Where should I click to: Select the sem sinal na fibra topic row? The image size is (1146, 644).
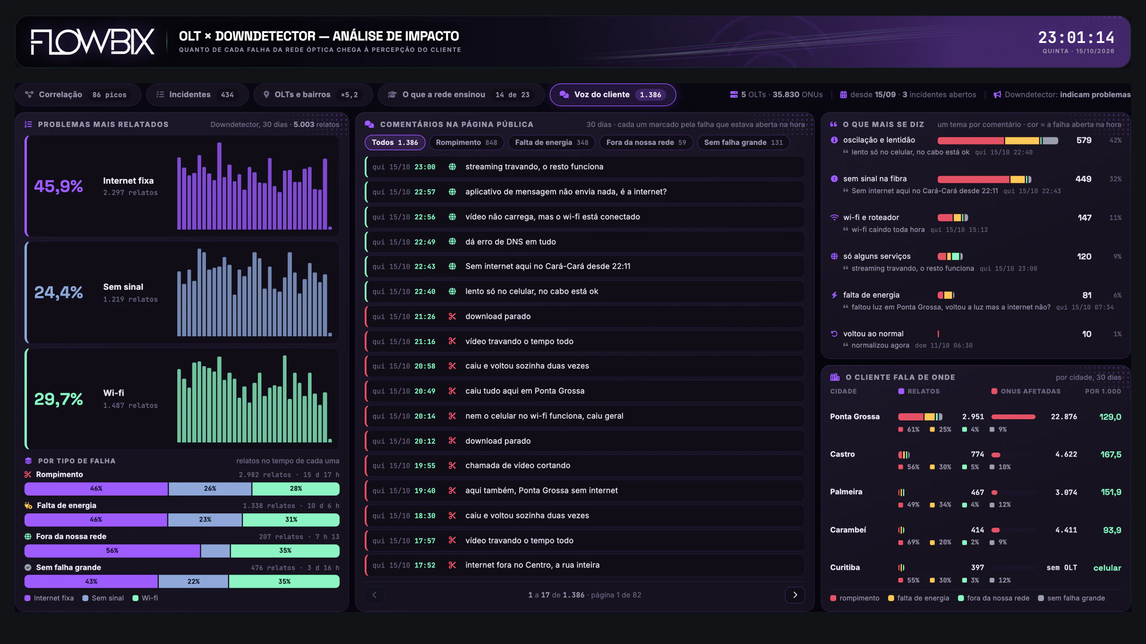(976, 185)
